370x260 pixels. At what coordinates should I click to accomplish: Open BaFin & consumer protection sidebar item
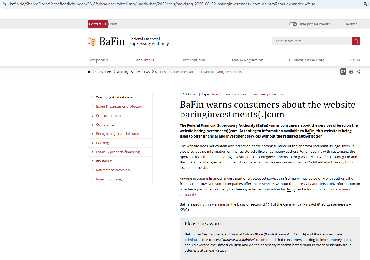point(120,107)
